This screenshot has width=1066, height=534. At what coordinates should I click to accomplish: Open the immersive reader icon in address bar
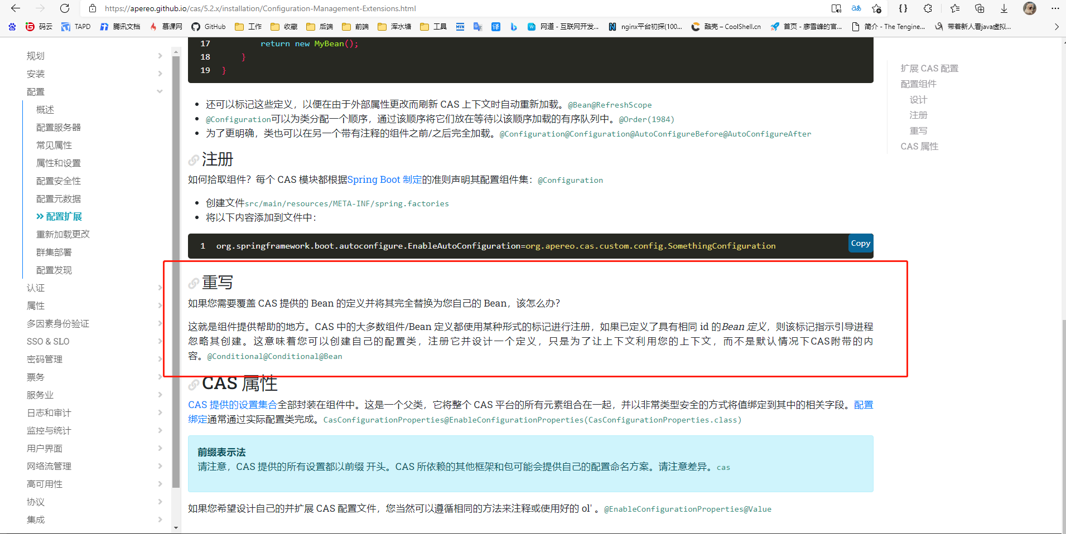[x=836, y=8]
